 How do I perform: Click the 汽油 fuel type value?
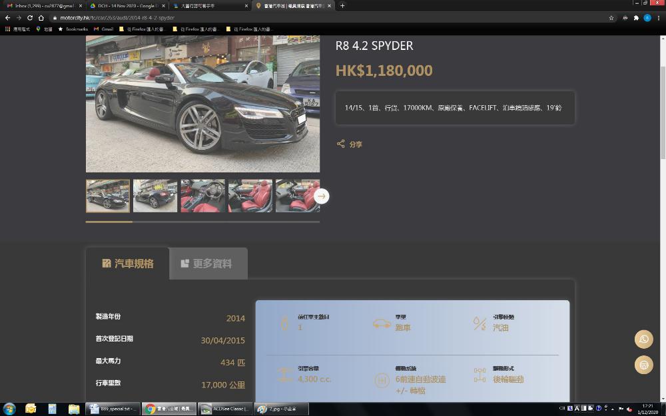500,327
